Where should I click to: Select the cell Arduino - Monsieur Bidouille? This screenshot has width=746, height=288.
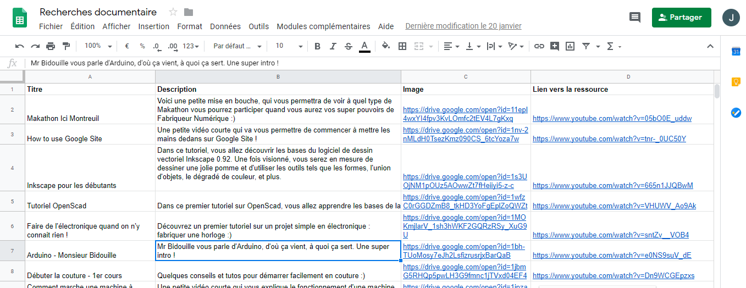pyautogui.click(x=90, y=251)
